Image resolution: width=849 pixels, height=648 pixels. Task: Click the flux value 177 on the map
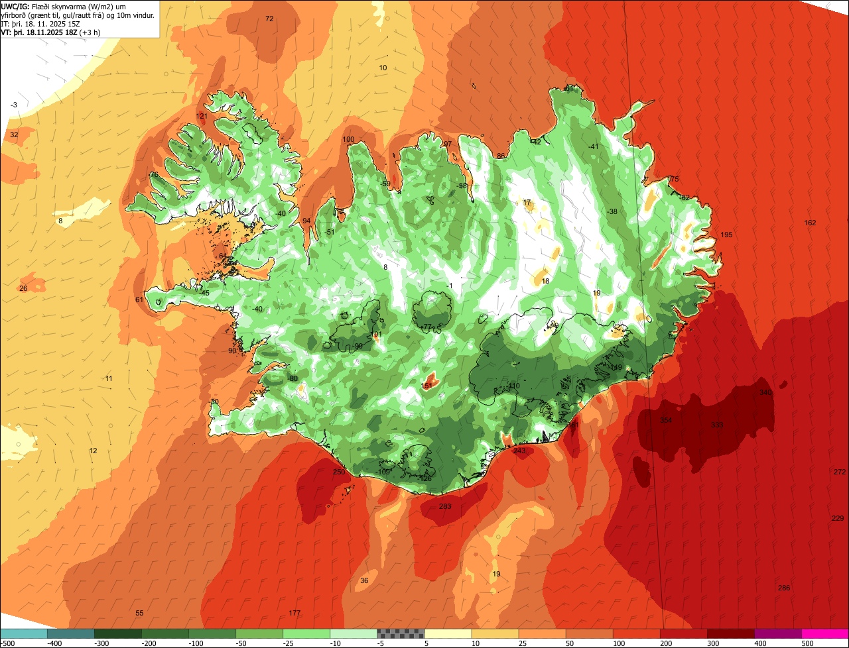point(295,613)
